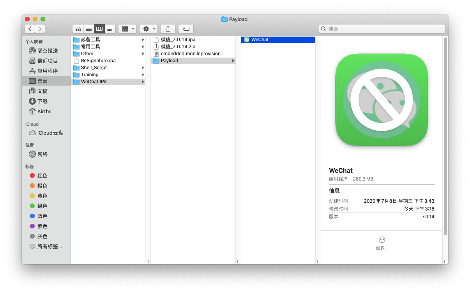Click the preview pane vertical scrollbar
This screenshot has width=470, height=293.
tap(445, 136)
